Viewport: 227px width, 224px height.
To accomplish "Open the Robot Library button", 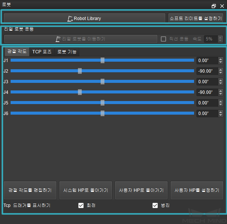I will 84,18.
